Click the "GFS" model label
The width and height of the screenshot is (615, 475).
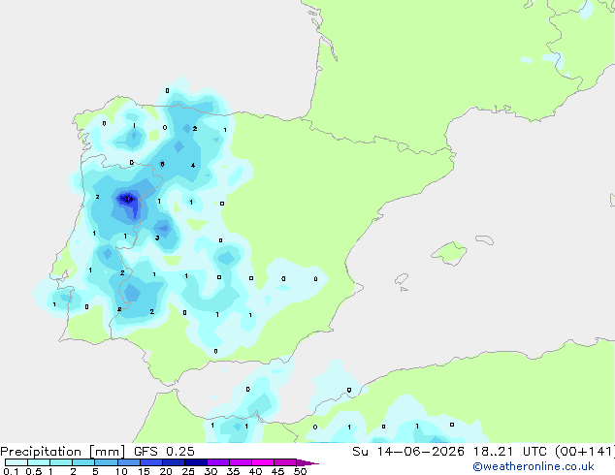tap(146, 452)
